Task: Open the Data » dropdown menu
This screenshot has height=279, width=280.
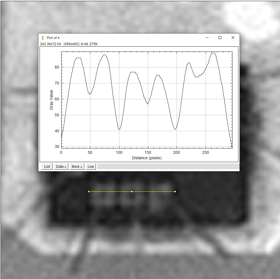Action: [x=61, y=166]
